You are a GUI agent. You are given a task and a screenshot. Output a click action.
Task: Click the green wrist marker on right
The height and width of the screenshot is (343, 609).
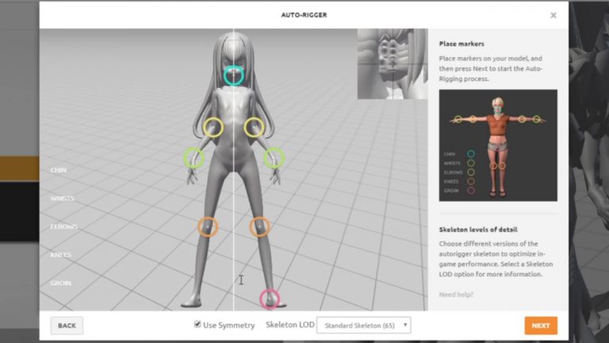tap(274, 157)
